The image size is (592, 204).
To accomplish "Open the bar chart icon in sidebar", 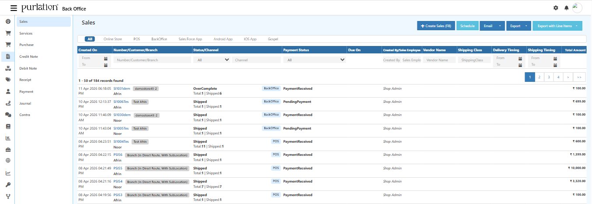I will point(8,138).
